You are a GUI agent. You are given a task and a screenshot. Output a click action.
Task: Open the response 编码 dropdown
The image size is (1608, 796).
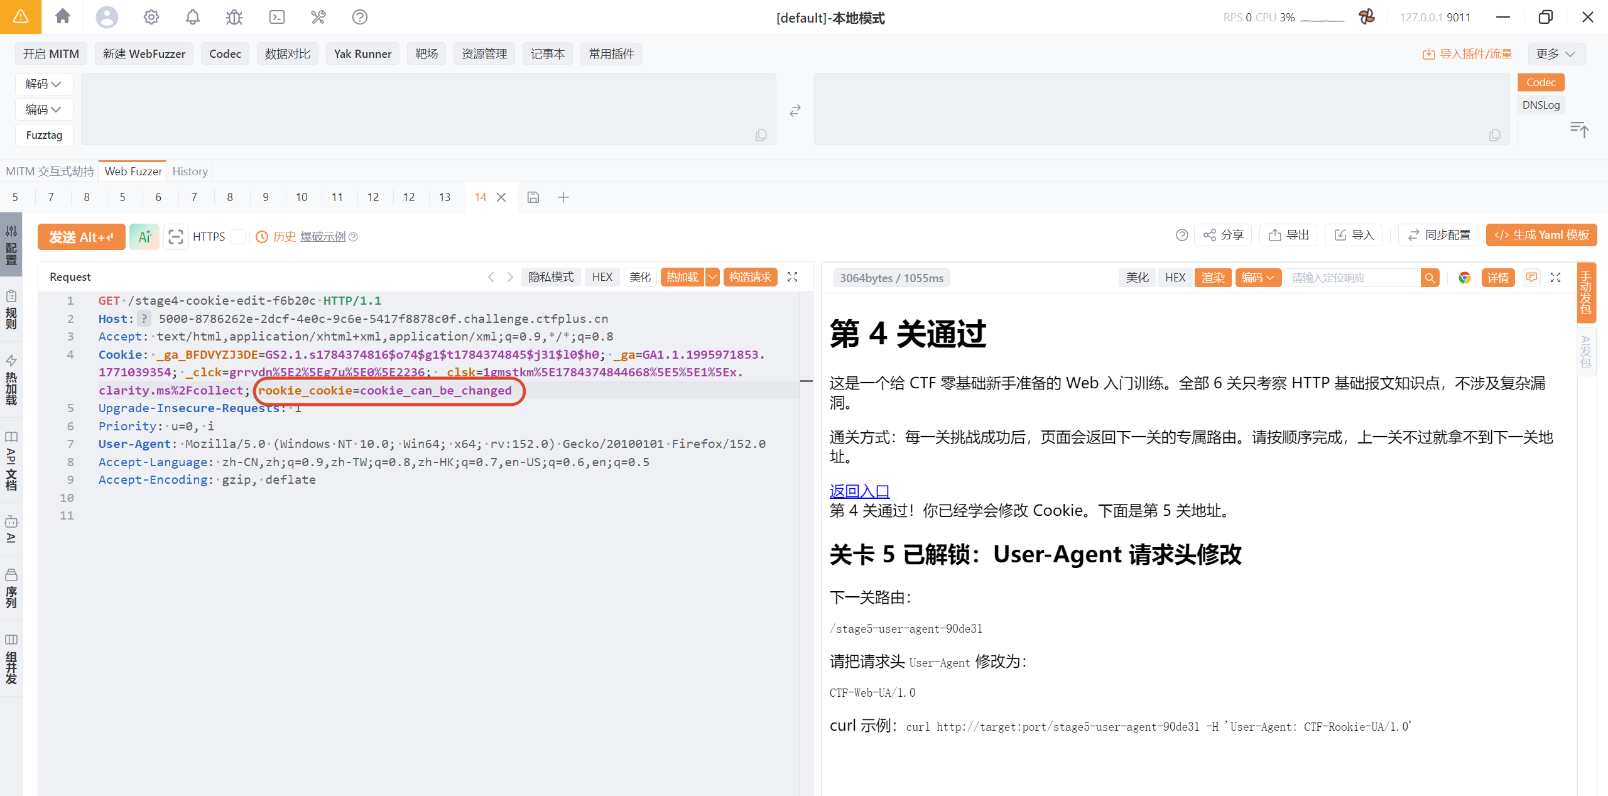tap(1258, 278)
